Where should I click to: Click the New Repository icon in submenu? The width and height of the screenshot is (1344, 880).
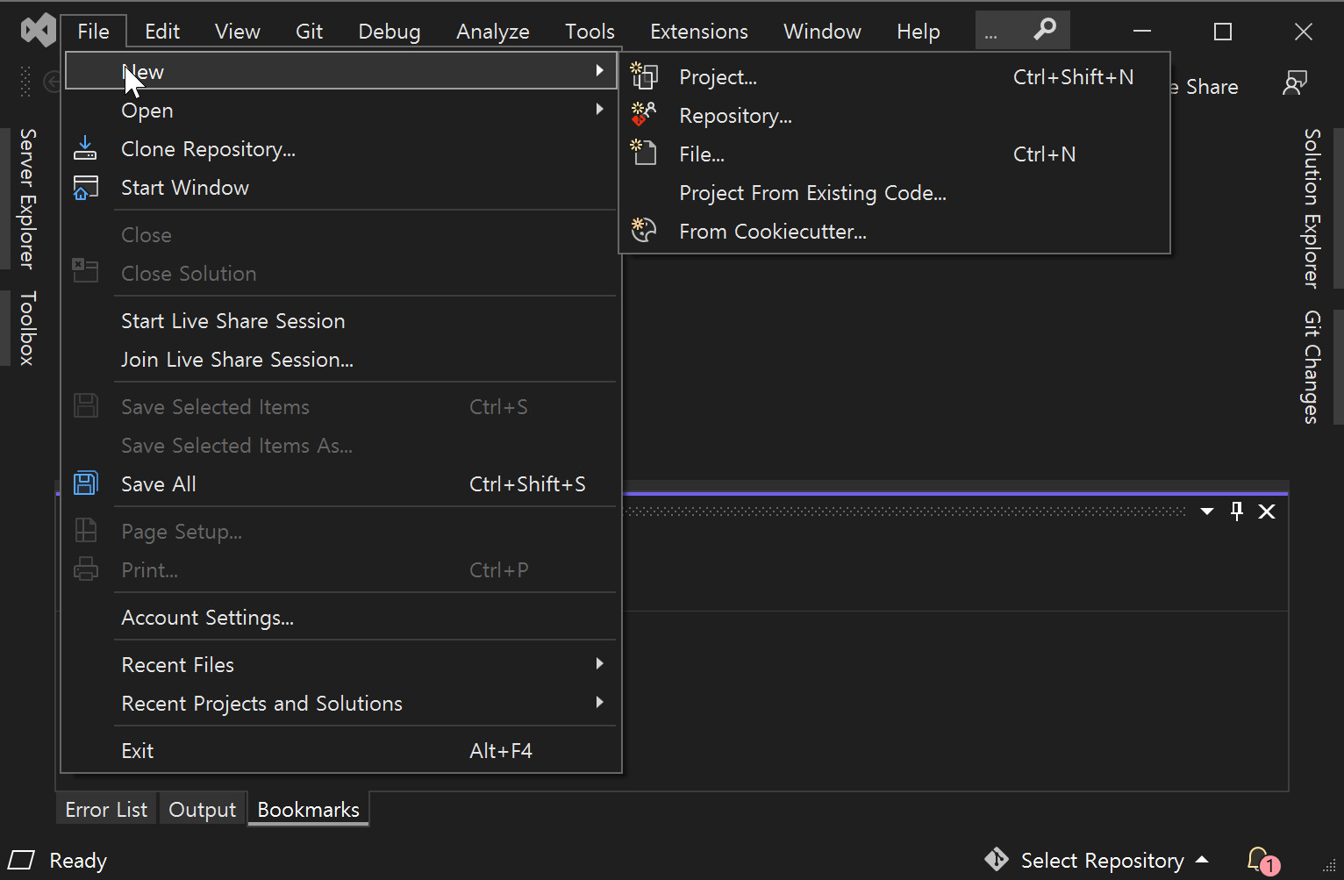pyautogui.click(x=644, y=114)
